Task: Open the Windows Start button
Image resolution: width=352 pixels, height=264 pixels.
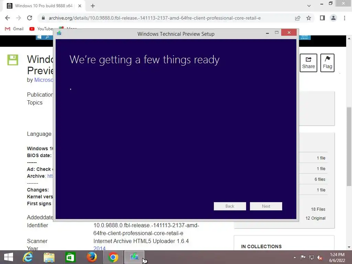Action: 9,257
